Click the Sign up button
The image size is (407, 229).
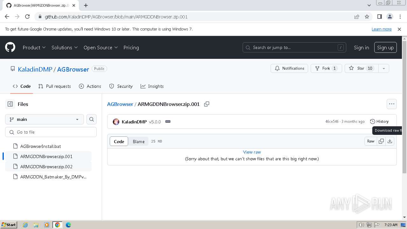click(385, 47)
